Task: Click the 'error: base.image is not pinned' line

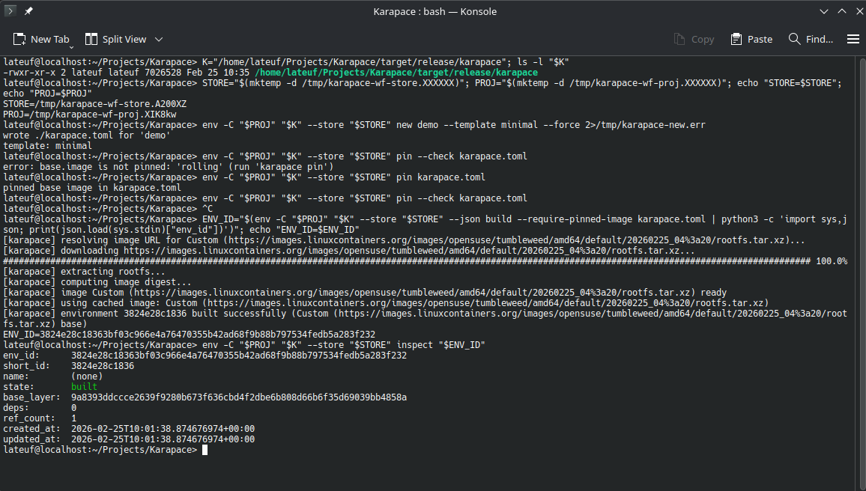Action: click(x=168, y=167)
